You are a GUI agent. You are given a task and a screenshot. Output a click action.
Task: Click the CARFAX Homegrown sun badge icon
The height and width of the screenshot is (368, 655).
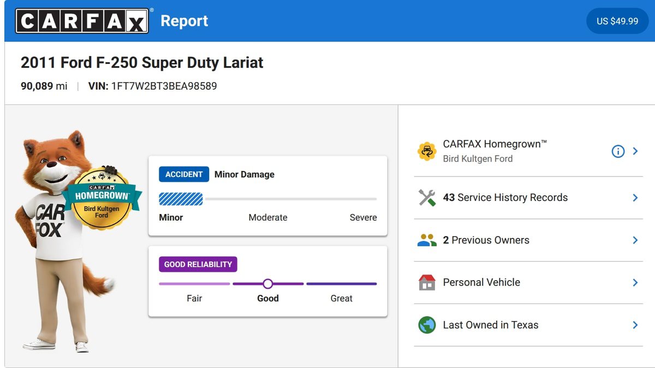click(x=427, y=151)
